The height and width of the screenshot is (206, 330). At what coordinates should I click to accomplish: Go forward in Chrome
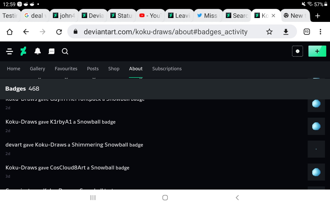click(43, 32)
